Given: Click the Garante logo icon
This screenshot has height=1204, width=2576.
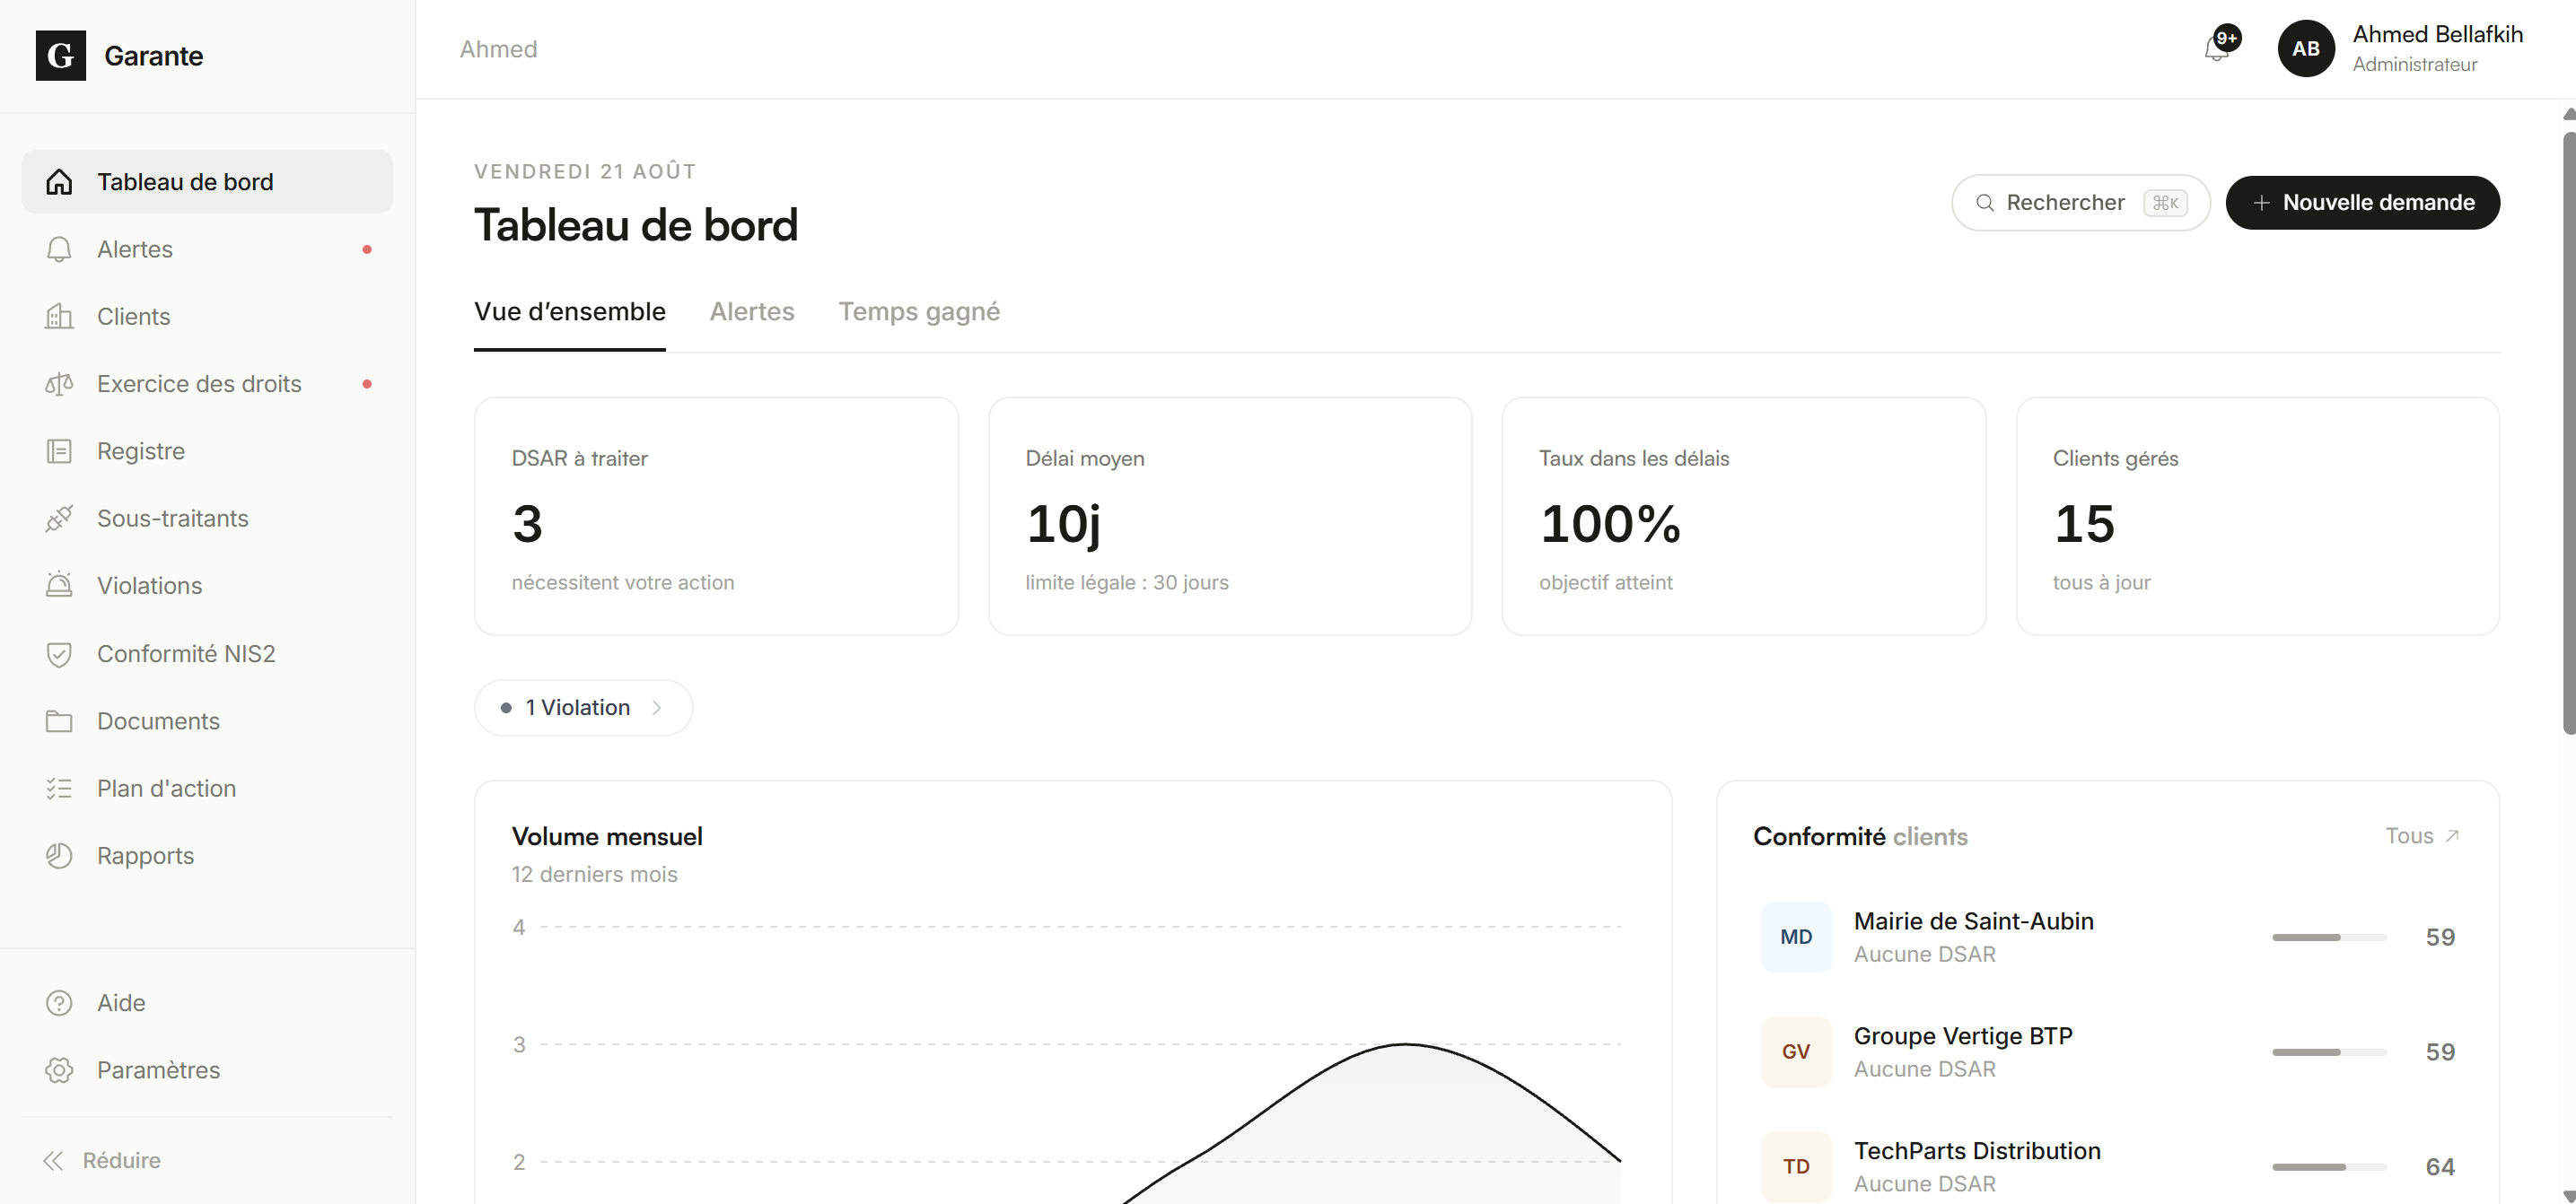Looking at the screenshot, I should 60,56.
